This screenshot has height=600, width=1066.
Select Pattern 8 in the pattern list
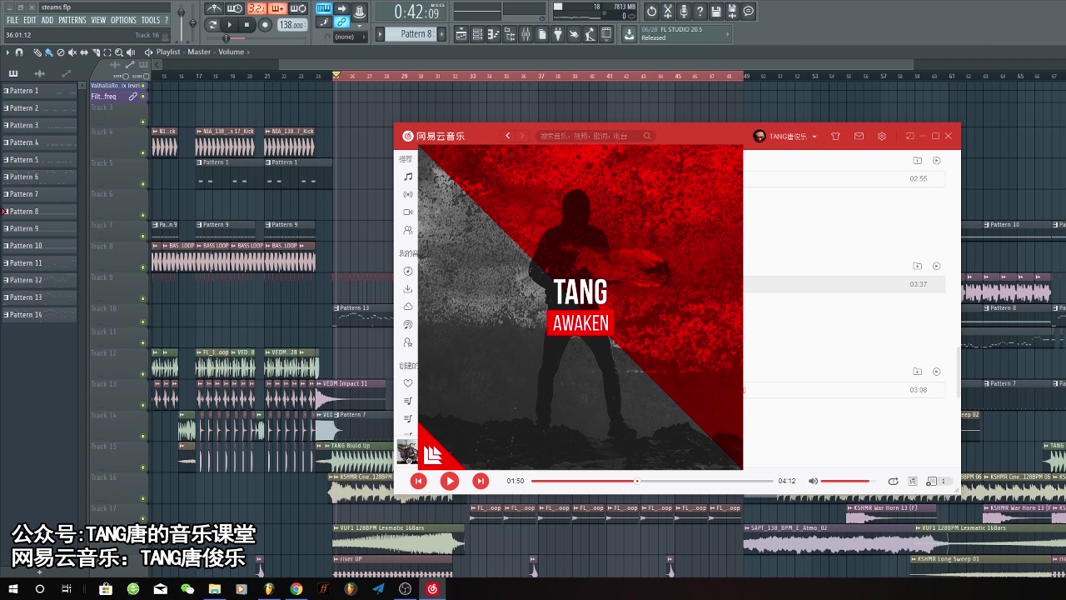pyautogui.click(x=40, y=212)
